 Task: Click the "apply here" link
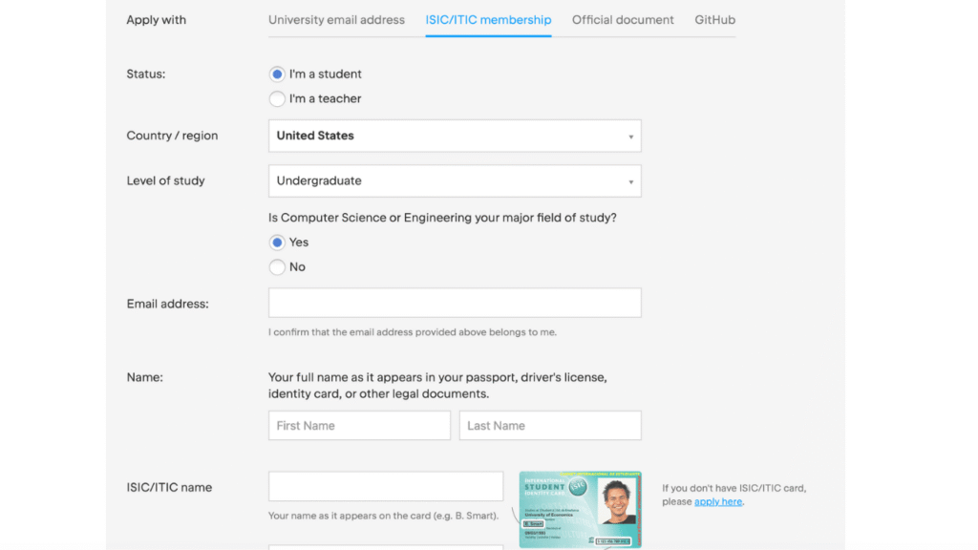tap(718, 502)
